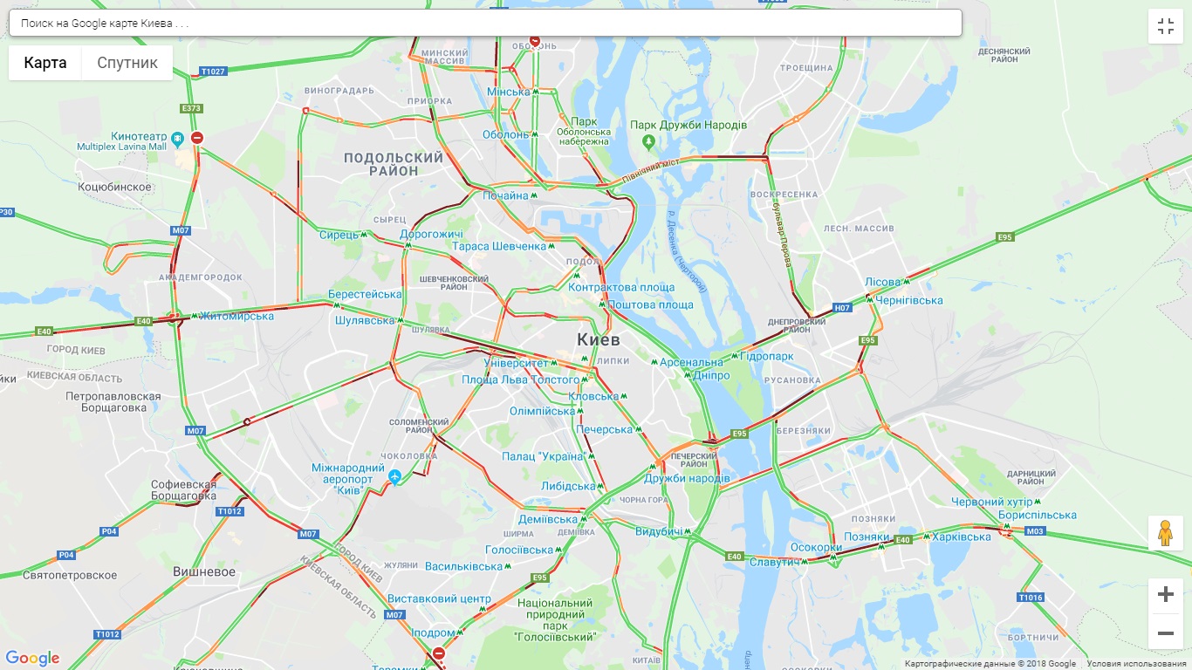1192x670 pixels.
Task: Switch to the Карта map view
Action: tap(45, 63)
